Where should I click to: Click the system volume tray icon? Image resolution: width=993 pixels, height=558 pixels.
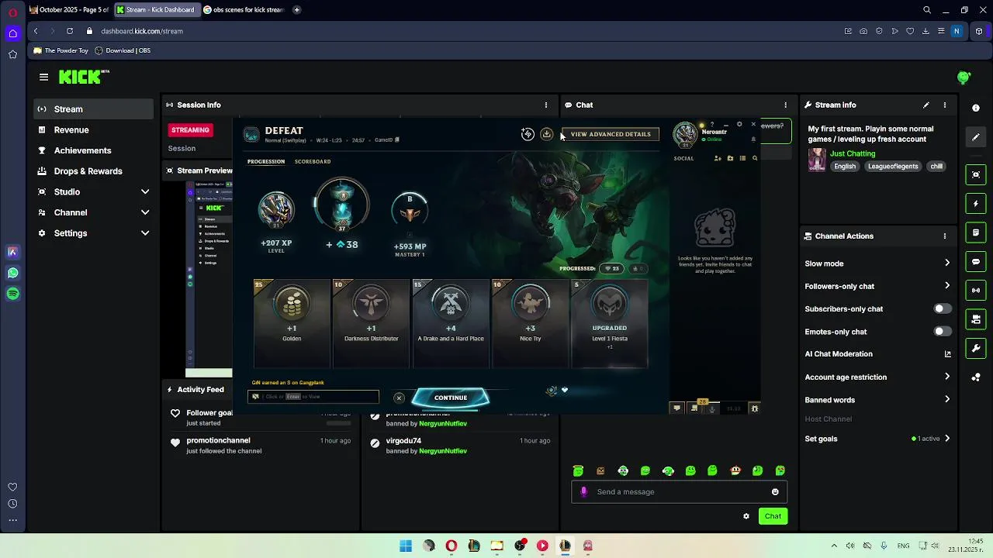coord(850,546)
